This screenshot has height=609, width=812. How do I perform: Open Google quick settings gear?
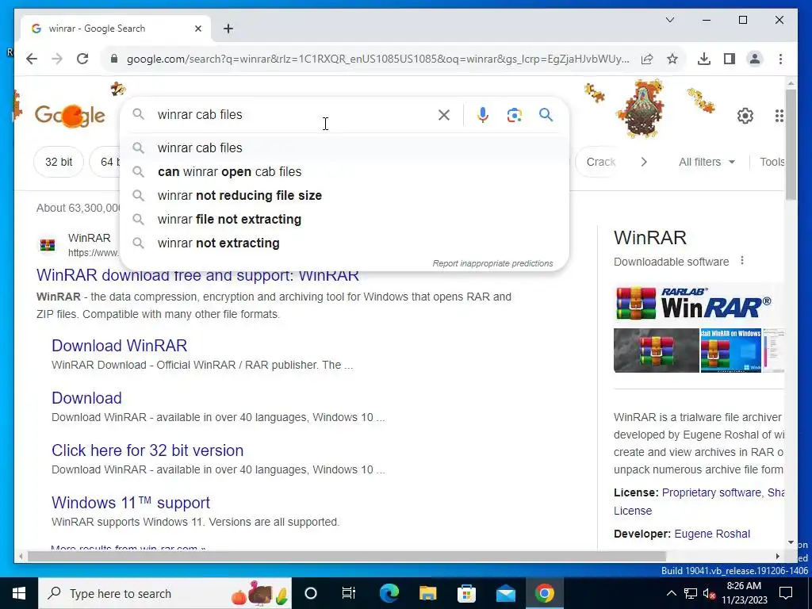coord(745,116)
